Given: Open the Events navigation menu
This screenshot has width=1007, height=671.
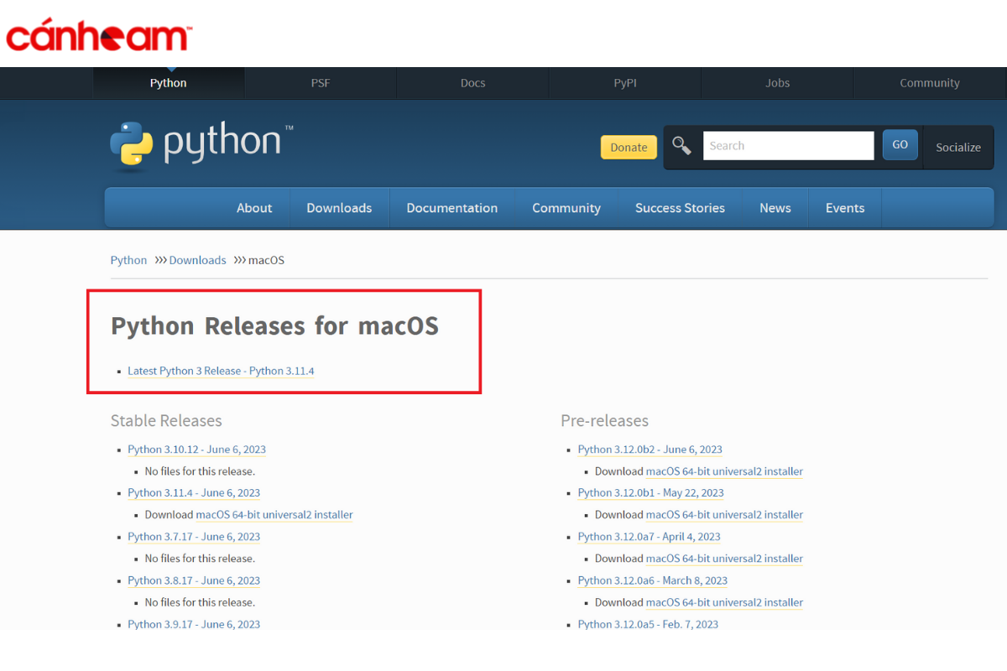Looking at the screenshot, I should [845, 208].
